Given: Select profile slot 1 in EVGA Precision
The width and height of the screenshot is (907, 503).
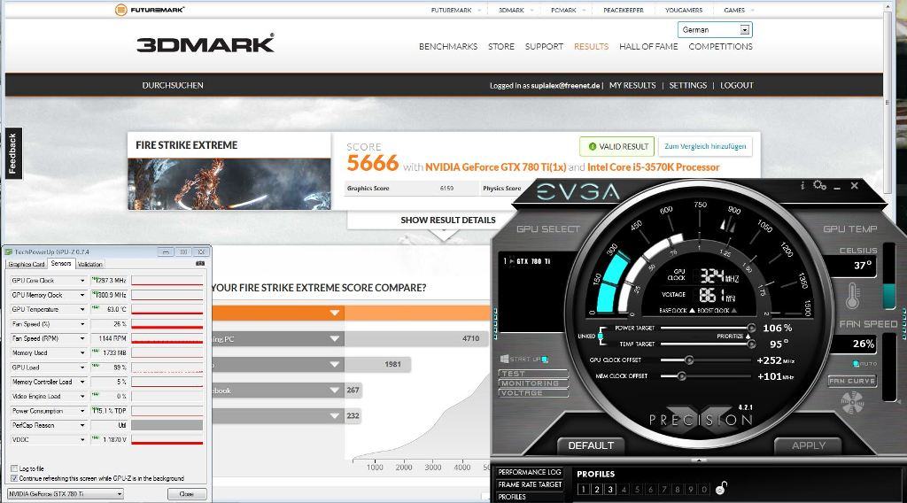Looking at the screenshot, I should (583, 489).
